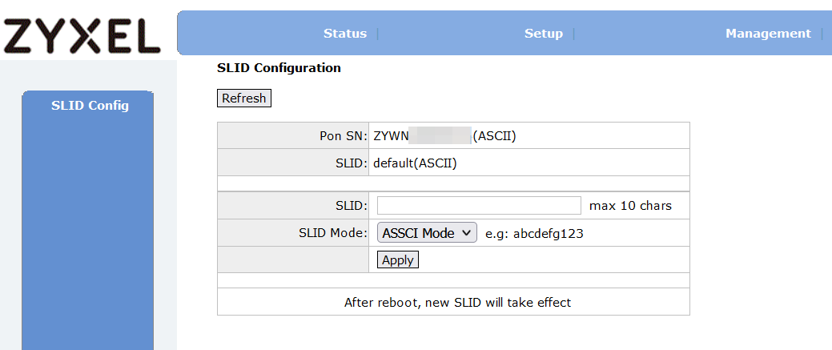This screenshot has height=350, width=832.
Task: Click the 'max 10 chars' hint text
Action: pyautogui.click(x=630, y=206)
